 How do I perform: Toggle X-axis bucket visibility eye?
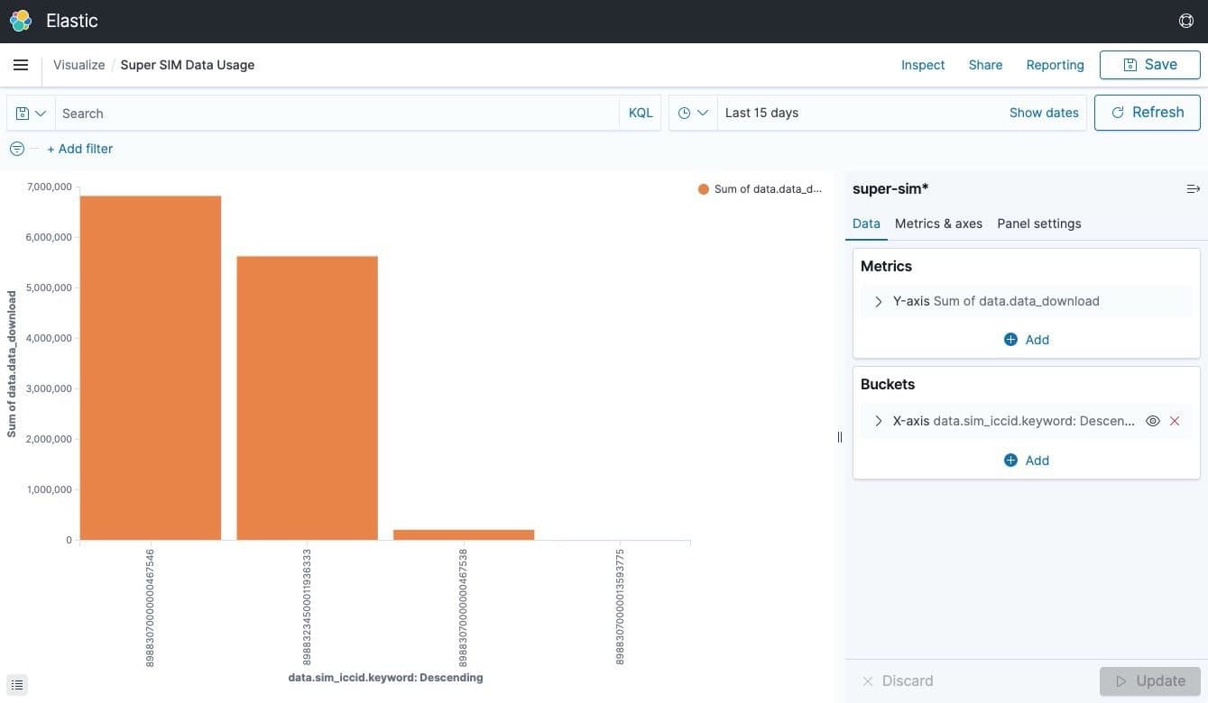1152,421
